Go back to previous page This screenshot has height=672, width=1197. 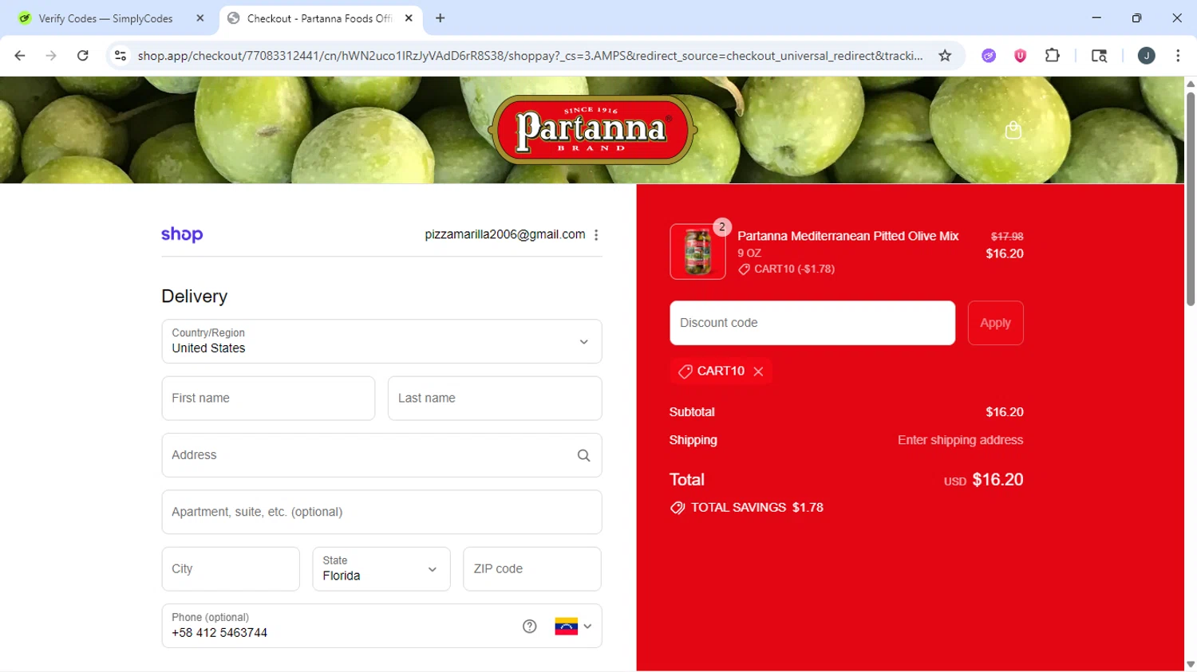coord(20,56)
